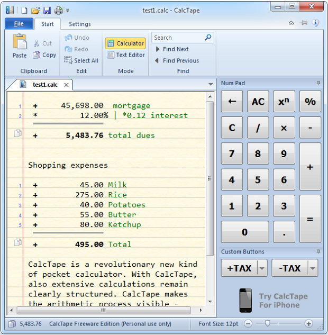Screen dimensions: 328x335
Task: Click the iPhone image in the promo
Action: (x=245, y=301)
